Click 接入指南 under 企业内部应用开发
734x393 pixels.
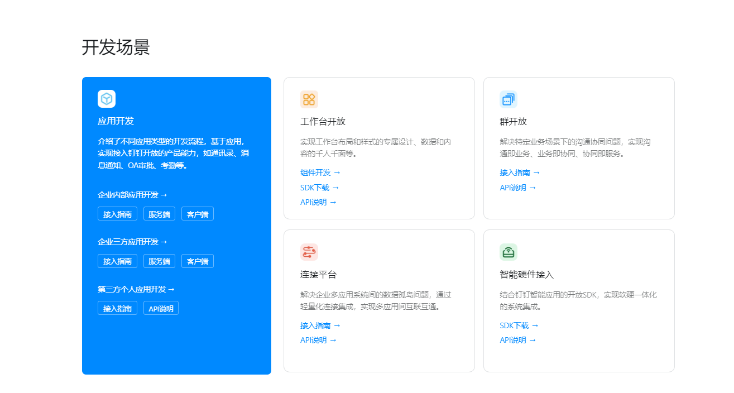point(117,214)
